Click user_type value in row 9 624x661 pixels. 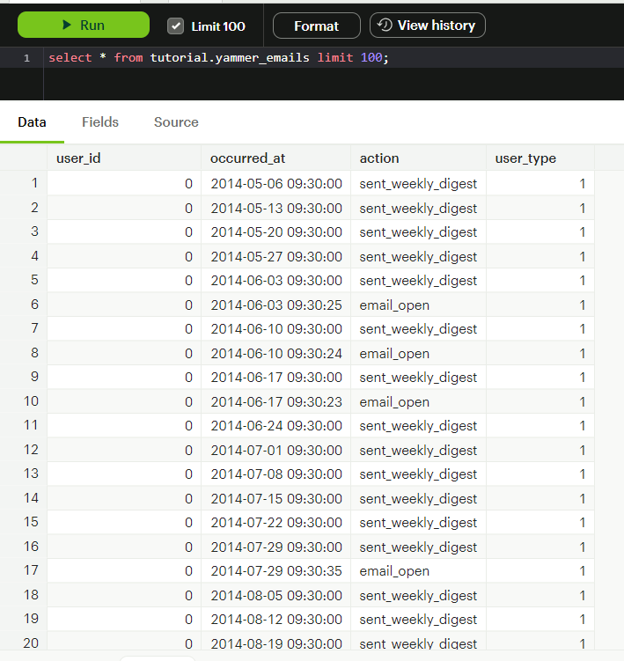coord(583,378)
